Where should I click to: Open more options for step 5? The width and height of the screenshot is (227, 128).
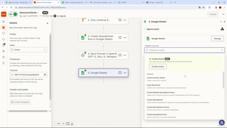click(x=125, y=73)
